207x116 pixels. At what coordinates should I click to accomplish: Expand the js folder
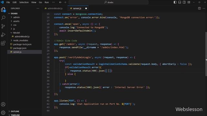click(25, 29)
